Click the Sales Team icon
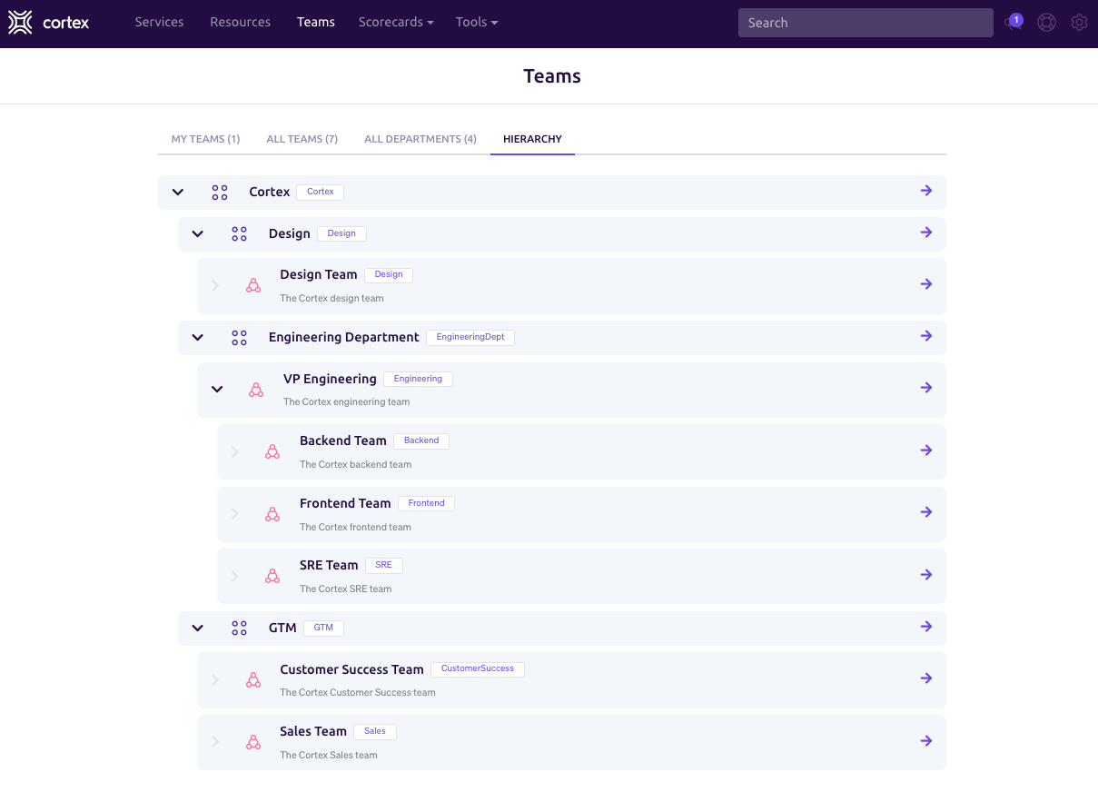Viewport: 1098px width, 792px height. 253,742
